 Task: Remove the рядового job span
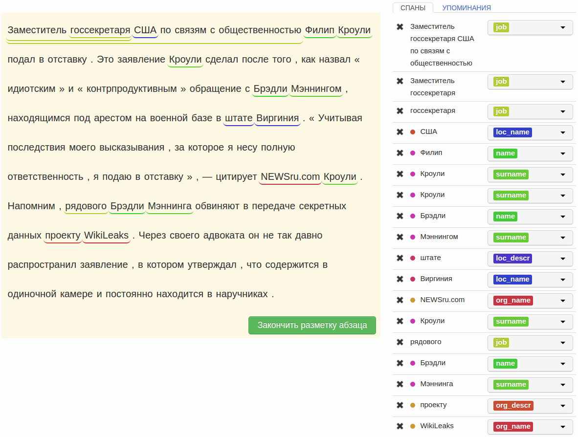coord(400,342)
